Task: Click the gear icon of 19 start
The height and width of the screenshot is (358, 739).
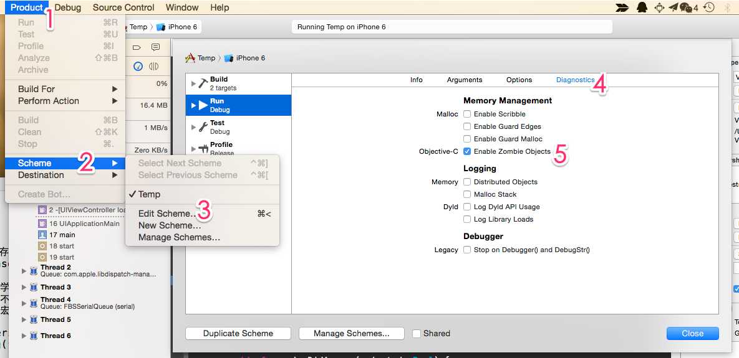Action: tap(42, 257)
